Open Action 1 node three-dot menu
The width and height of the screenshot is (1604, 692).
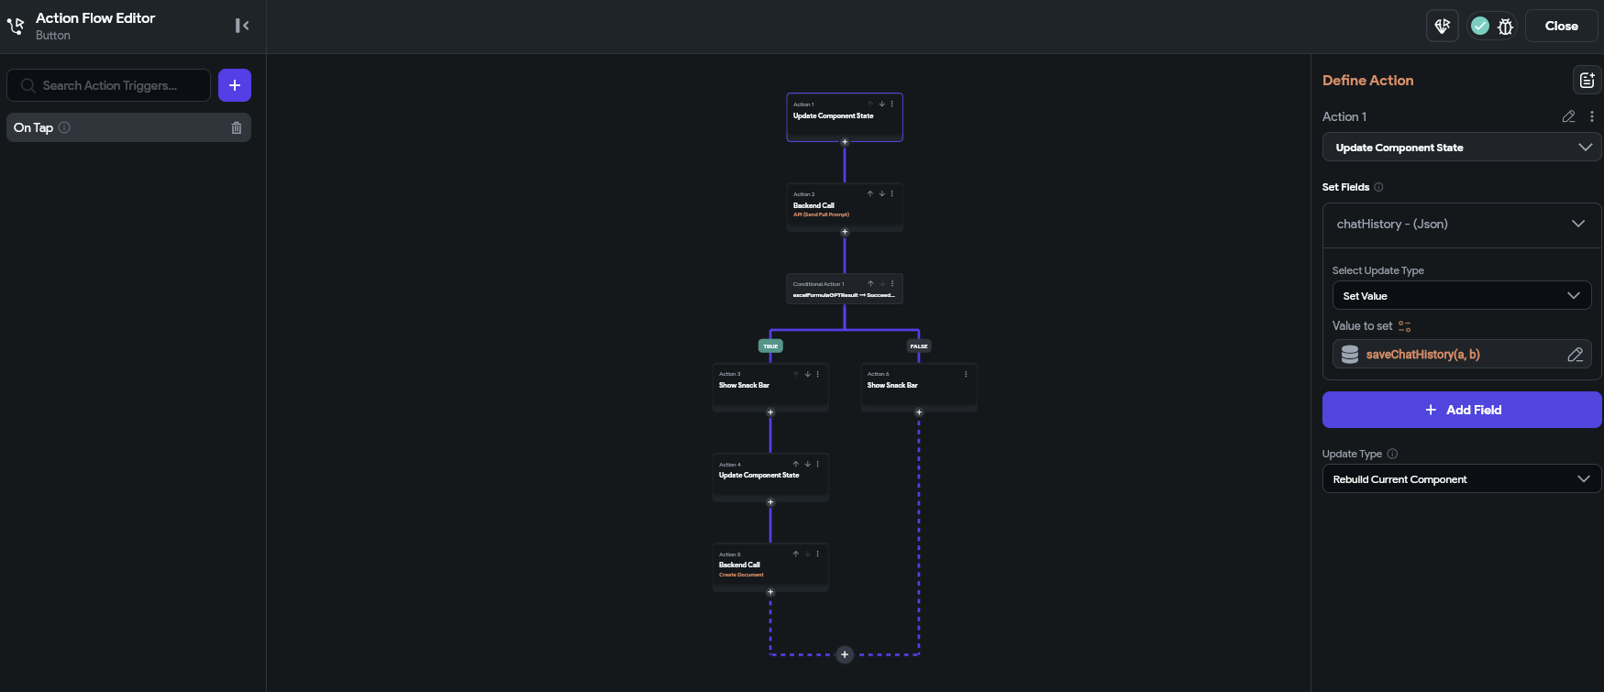pyautogui.click(x=891, y=104)
